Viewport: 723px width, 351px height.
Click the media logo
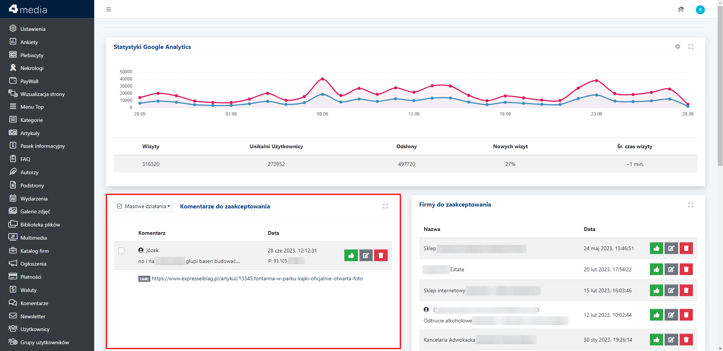[x=28, y=9]
